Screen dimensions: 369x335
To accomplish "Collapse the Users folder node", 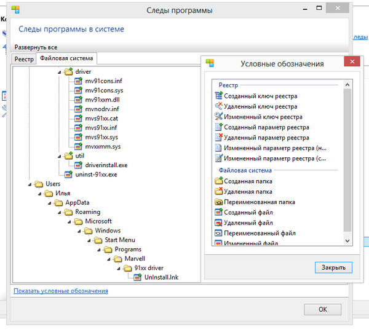I will point(30,184).
